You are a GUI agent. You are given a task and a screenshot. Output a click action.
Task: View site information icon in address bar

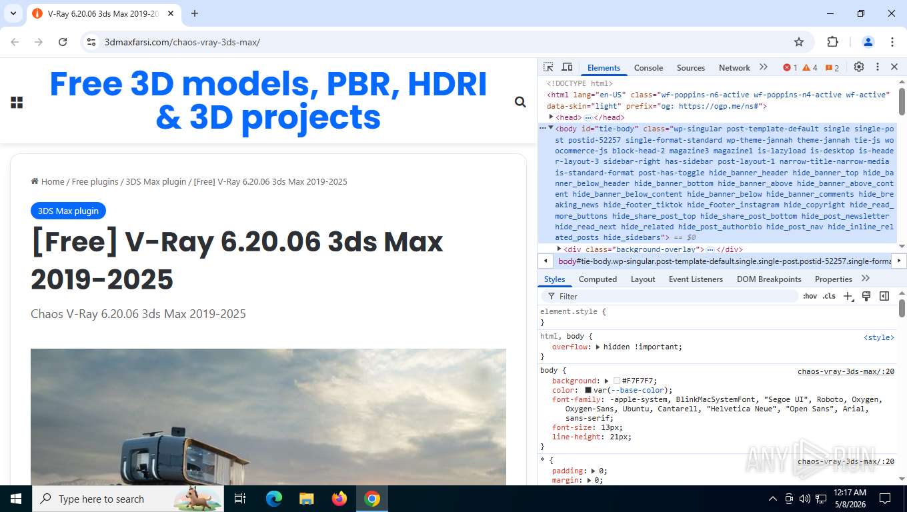coord(91,42)
